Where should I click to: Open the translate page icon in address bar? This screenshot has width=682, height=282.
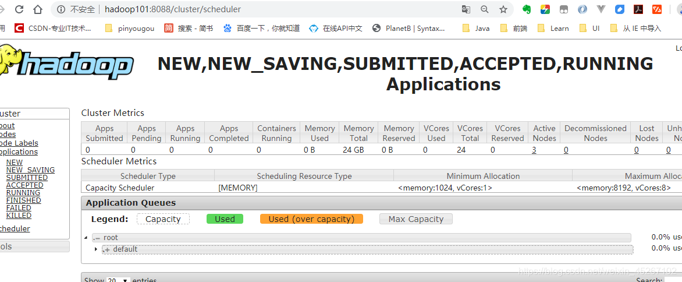pyautogui.click(x=466, y=9)
